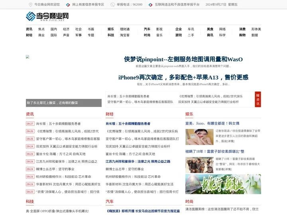Viewport: 287px width, 215px height.
Task: Open 韩博士丛志甲 article in 财经 list
Action: click(125, 169)
